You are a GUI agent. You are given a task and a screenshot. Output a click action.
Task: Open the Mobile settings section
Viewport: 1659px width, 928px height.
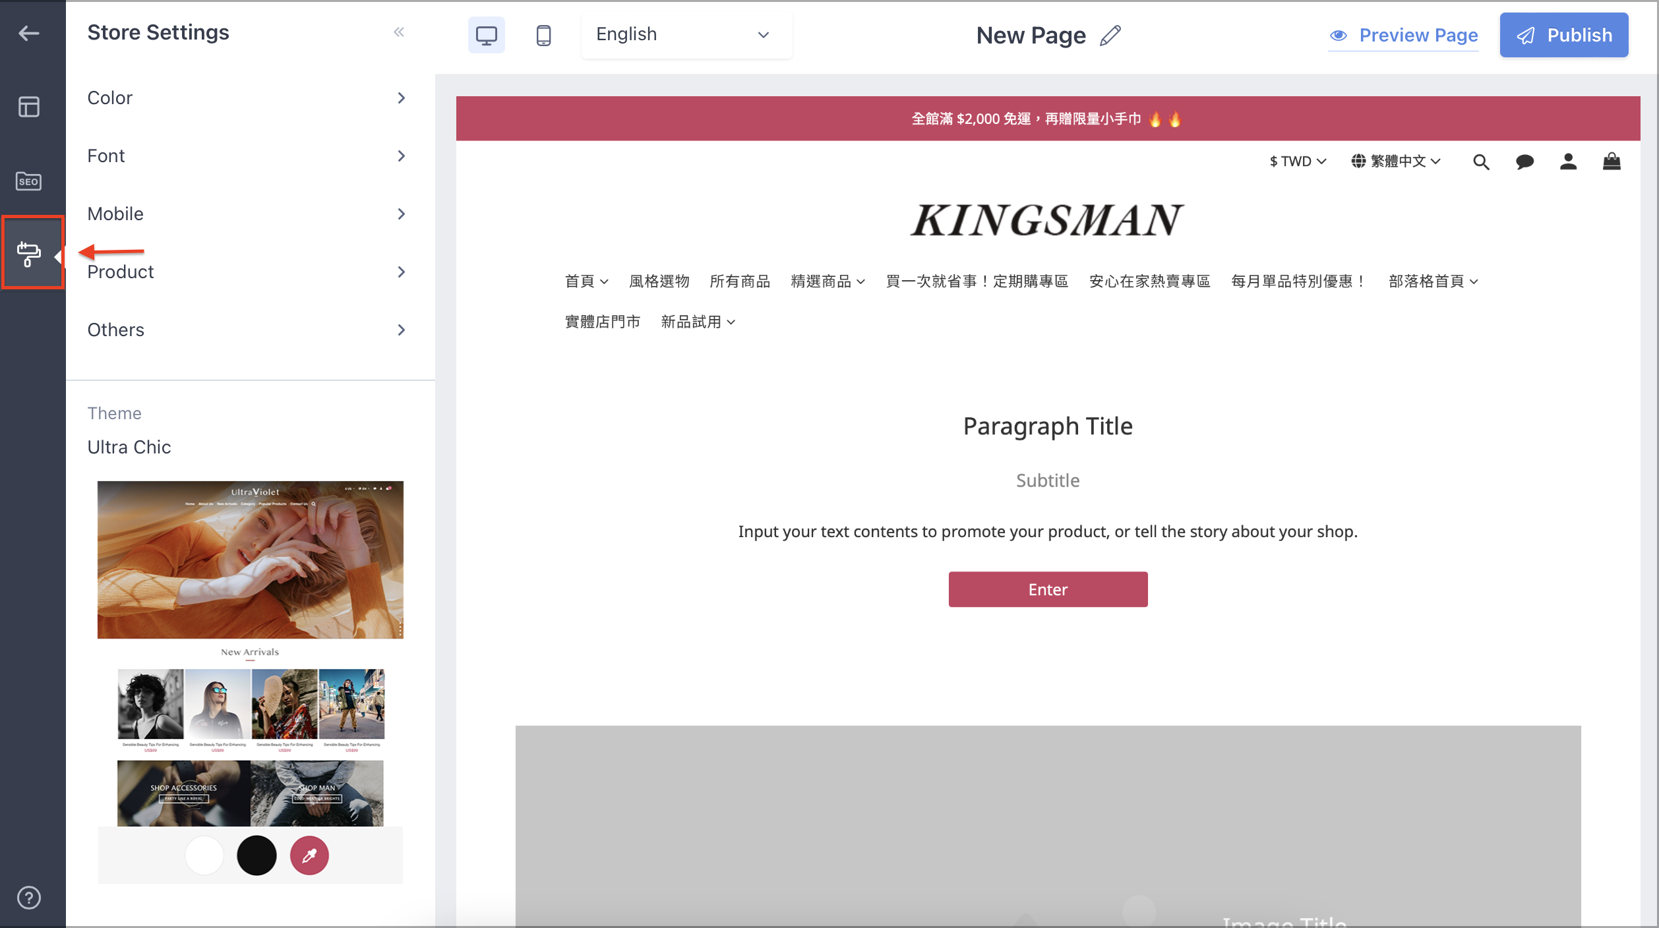point(247,214)
